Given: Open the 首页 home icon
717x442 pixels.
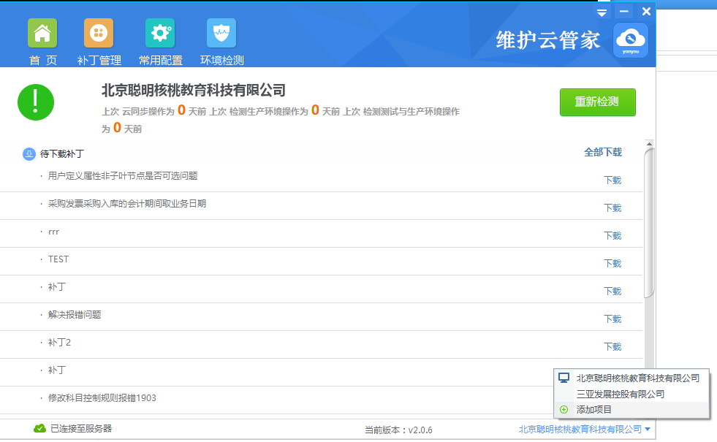Looking at the screenshot, I should pos(42,33).
